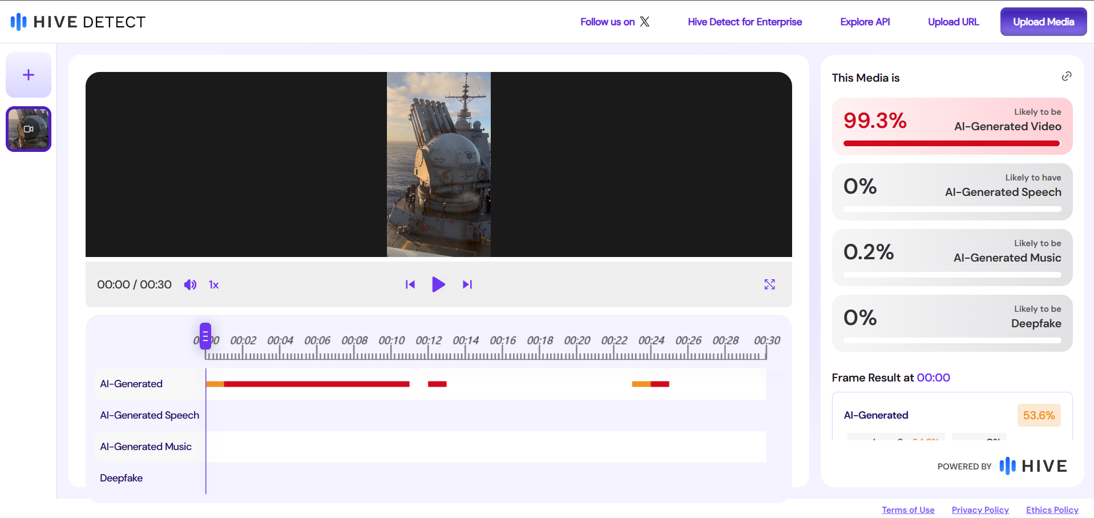Select the AI-Generated Speech row label

pyautogui.click(x=150, y=415)
